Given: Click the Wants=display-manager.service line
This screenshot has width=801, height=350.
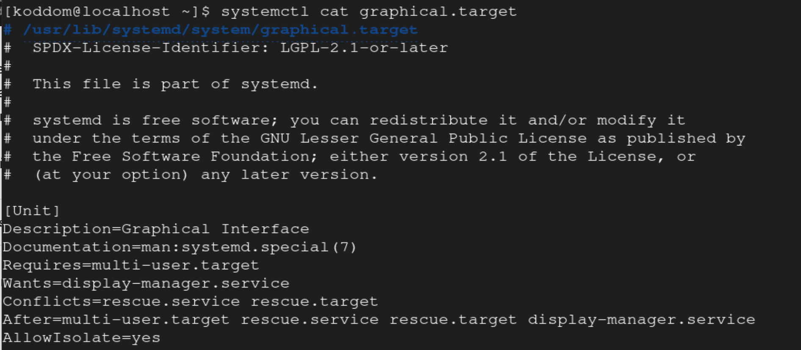Looking at the screenshot, I should [x=146, y=284].
